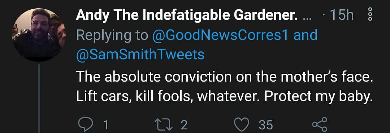Visit the @SamSmithTweets mention link

[140, 55]
